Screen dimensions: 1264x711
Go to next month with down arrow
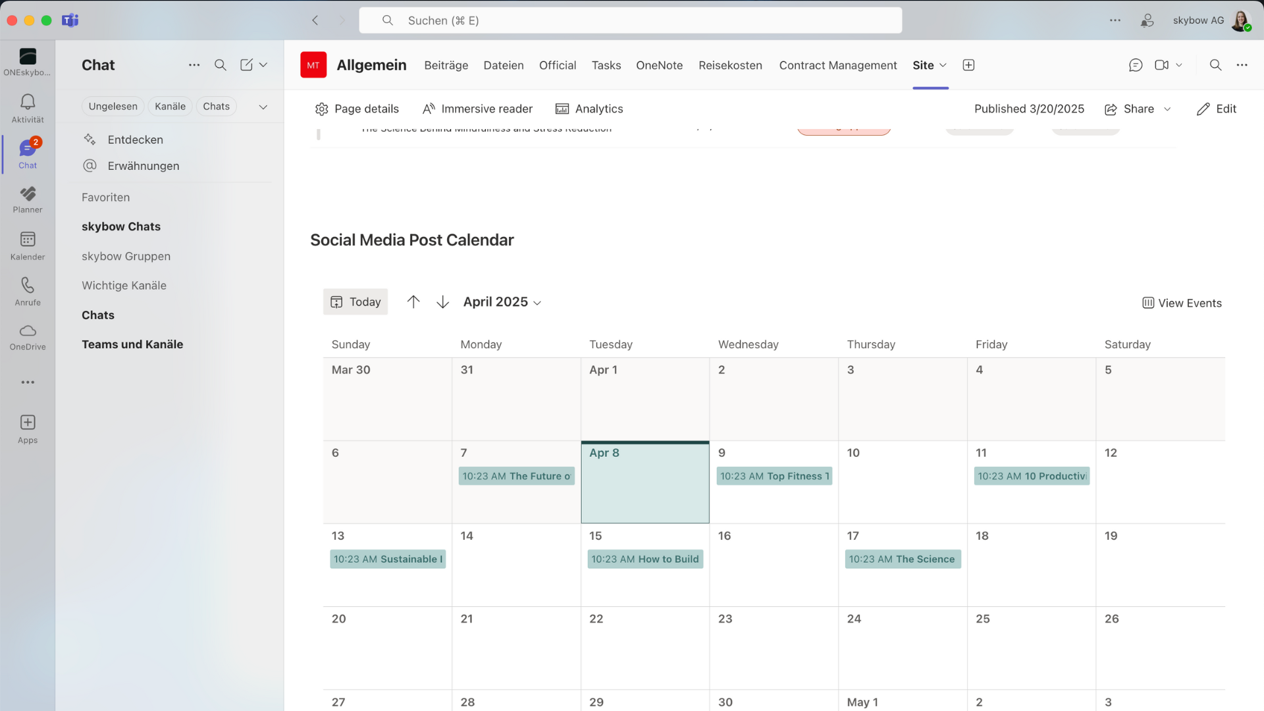point(443,302)
